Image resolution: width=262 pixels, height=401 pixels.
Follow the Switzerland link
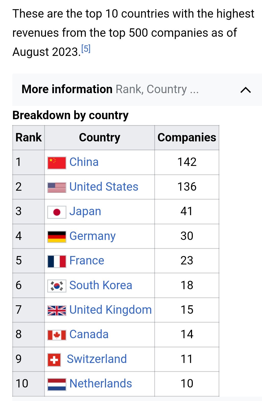pyautogui.click(x=97, y=359)
